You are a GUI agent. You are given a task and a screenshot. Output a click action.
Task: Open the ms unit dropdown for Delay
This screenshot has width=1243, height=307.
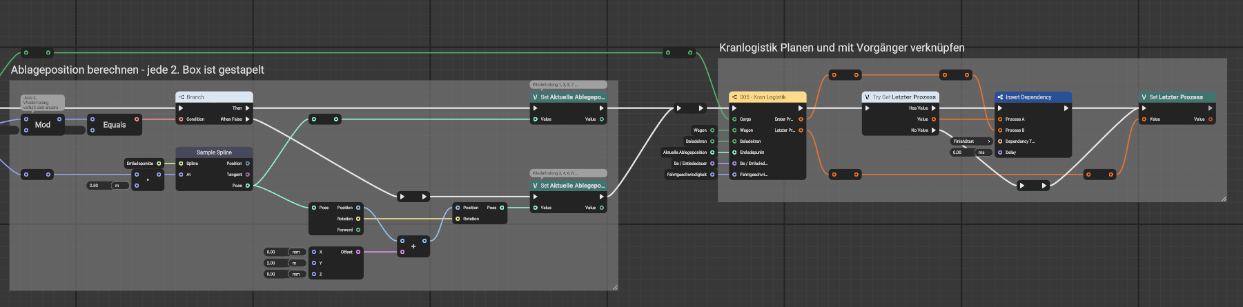pos(983,152)
